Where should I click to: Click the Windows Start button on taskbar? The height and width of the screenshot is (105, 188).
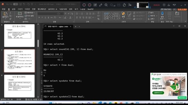pyautogui.click(x=51, y=103)
